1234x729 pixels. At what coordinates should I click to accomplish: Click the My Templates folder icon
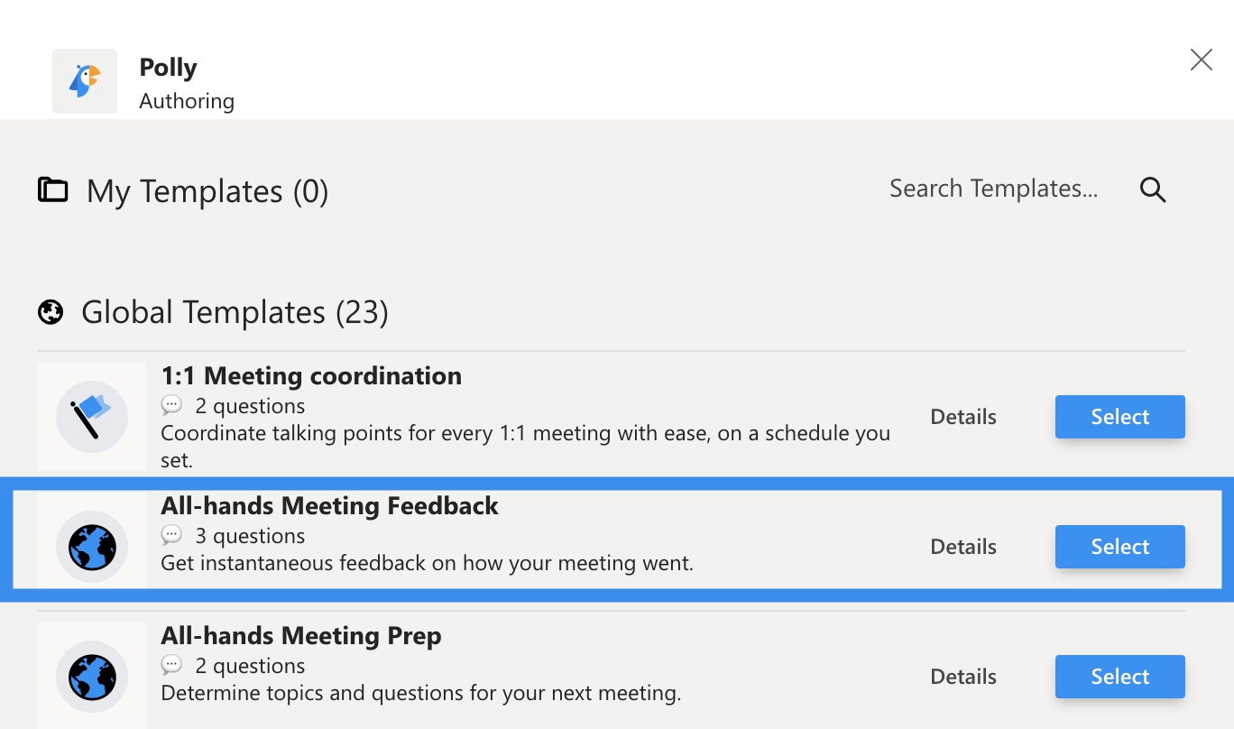coord(53,190)
